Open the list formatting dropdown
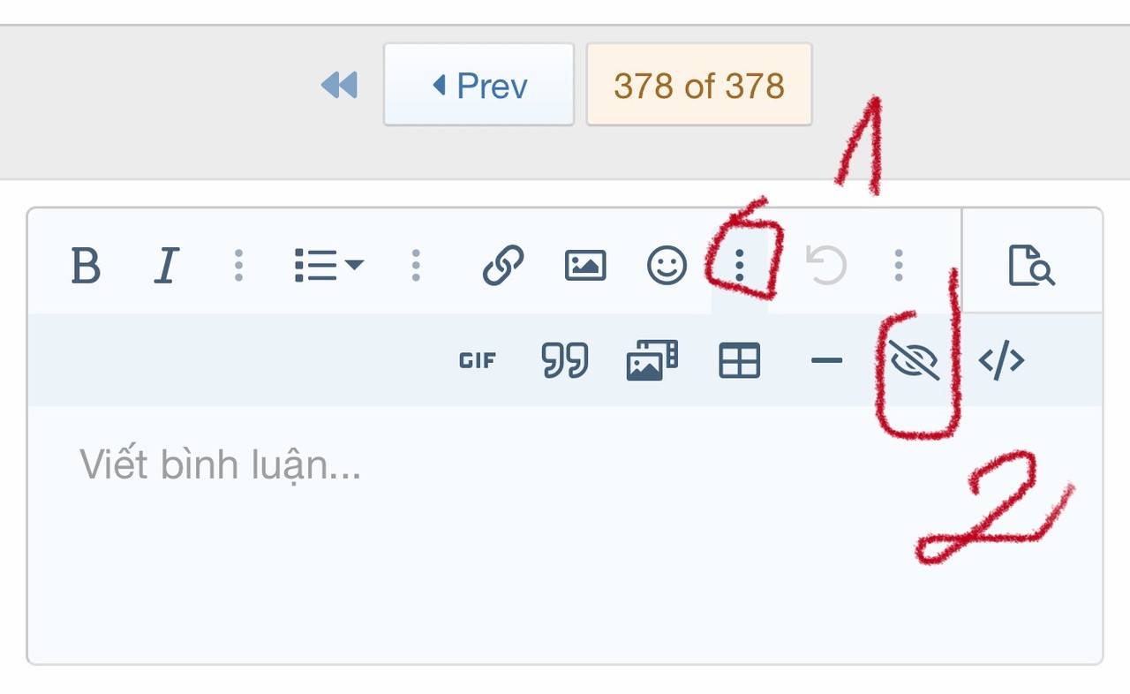This screenshot has height=694, width=1130. 328,265
